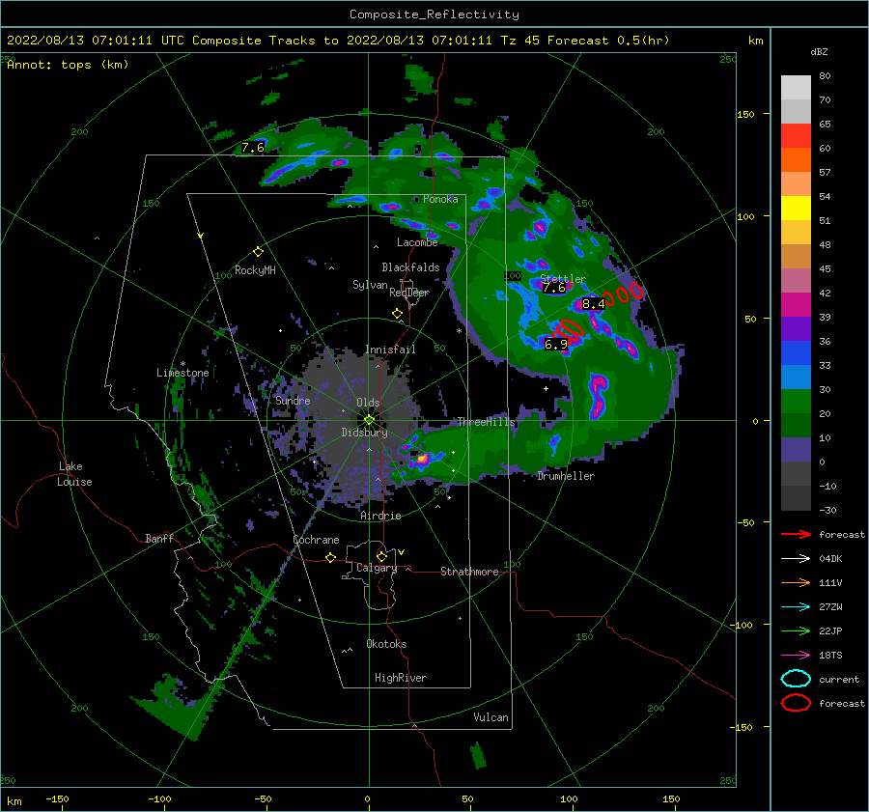The height and width of the screenshot is (812, 869).
Task: Select the orange swatch between 60 and 57
Action: 796,159
